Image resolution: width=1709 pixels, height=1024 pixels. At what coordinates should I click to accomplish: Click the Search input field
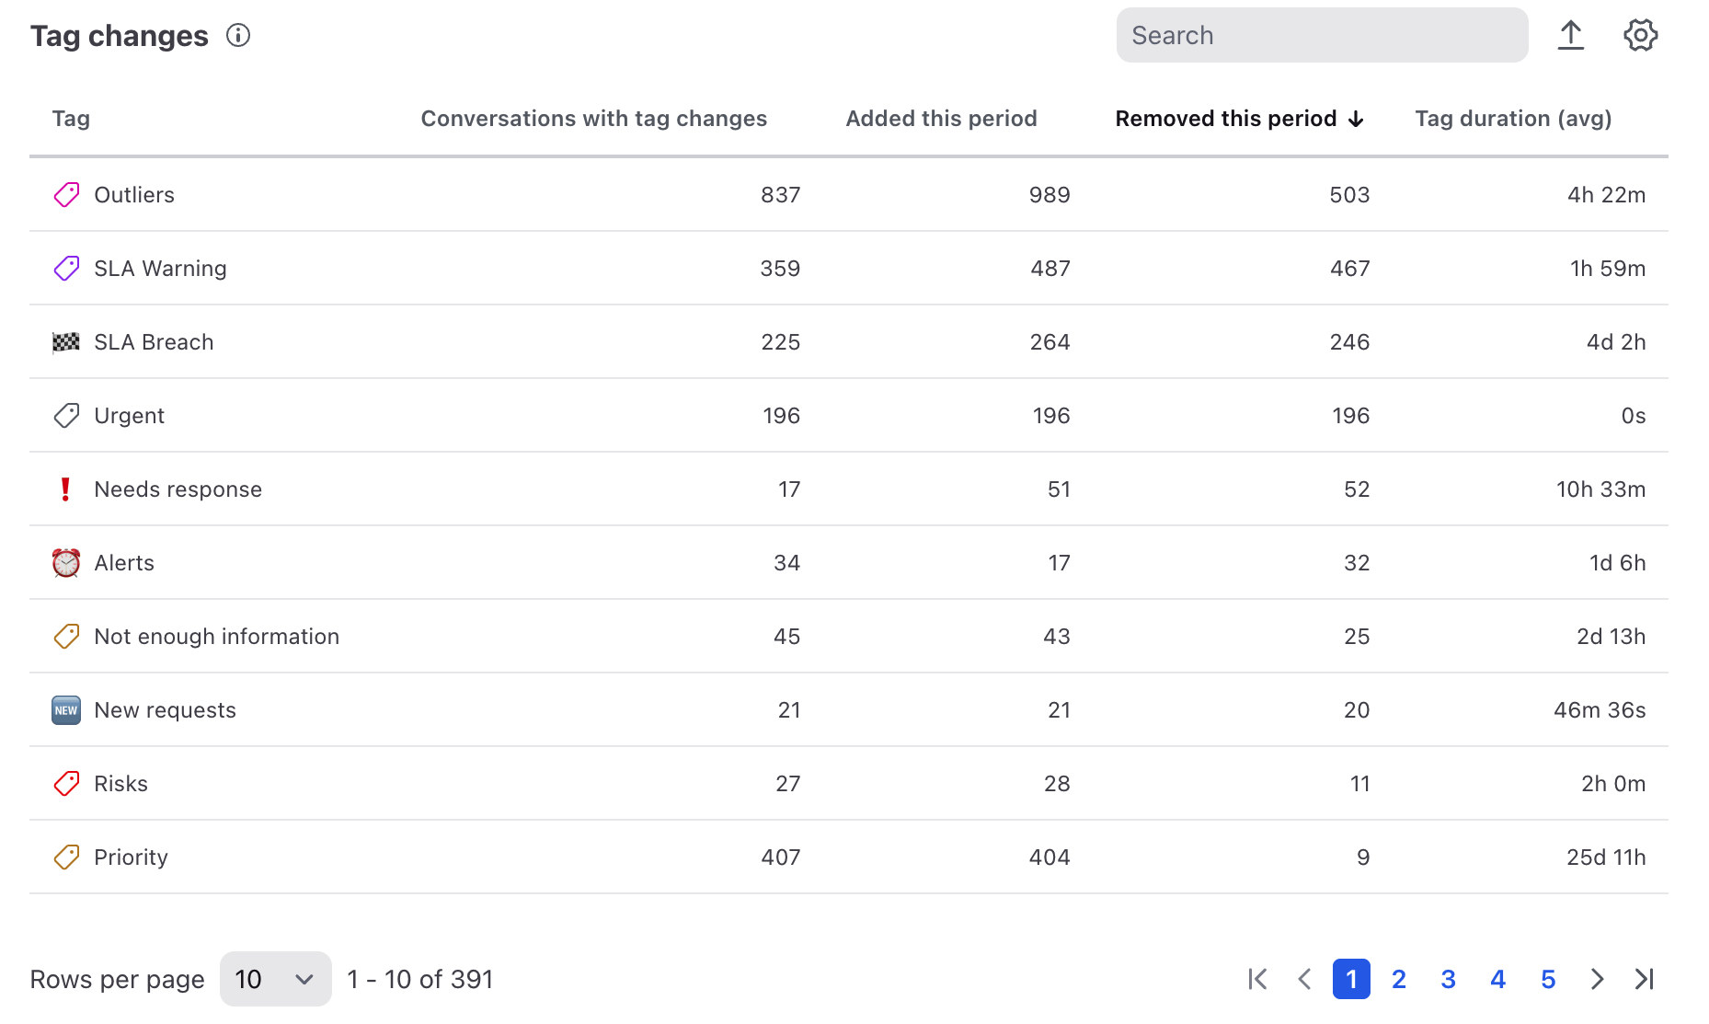tap(1322, 35)
